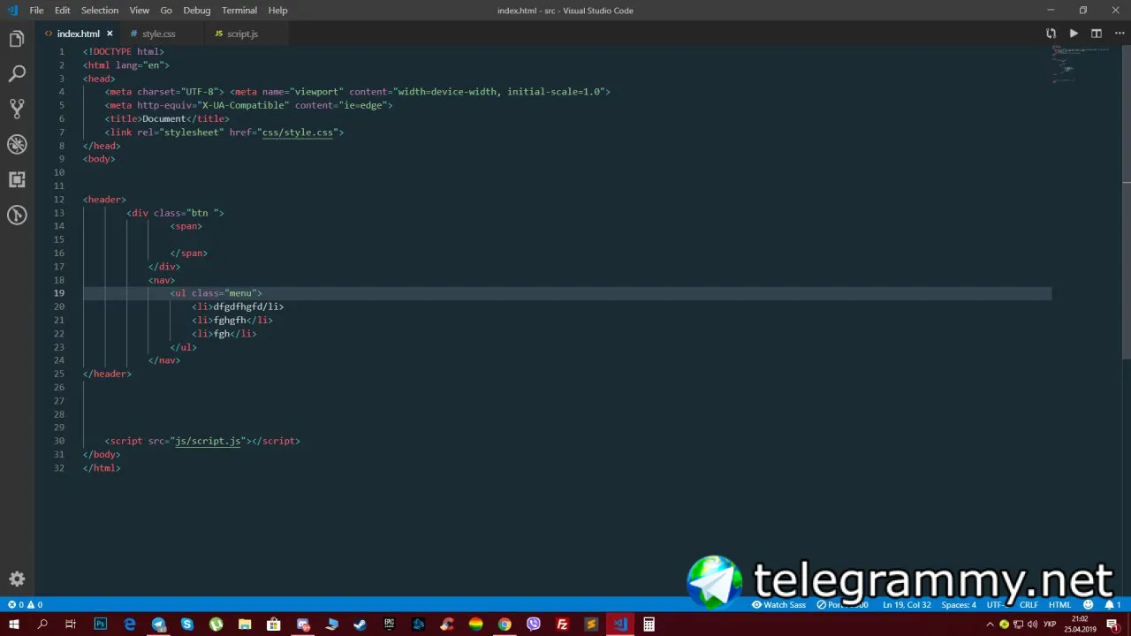This screenshot has width=1131, height=636.
Task: Open notifications bell in status bar
Action: pos(1112,605)
